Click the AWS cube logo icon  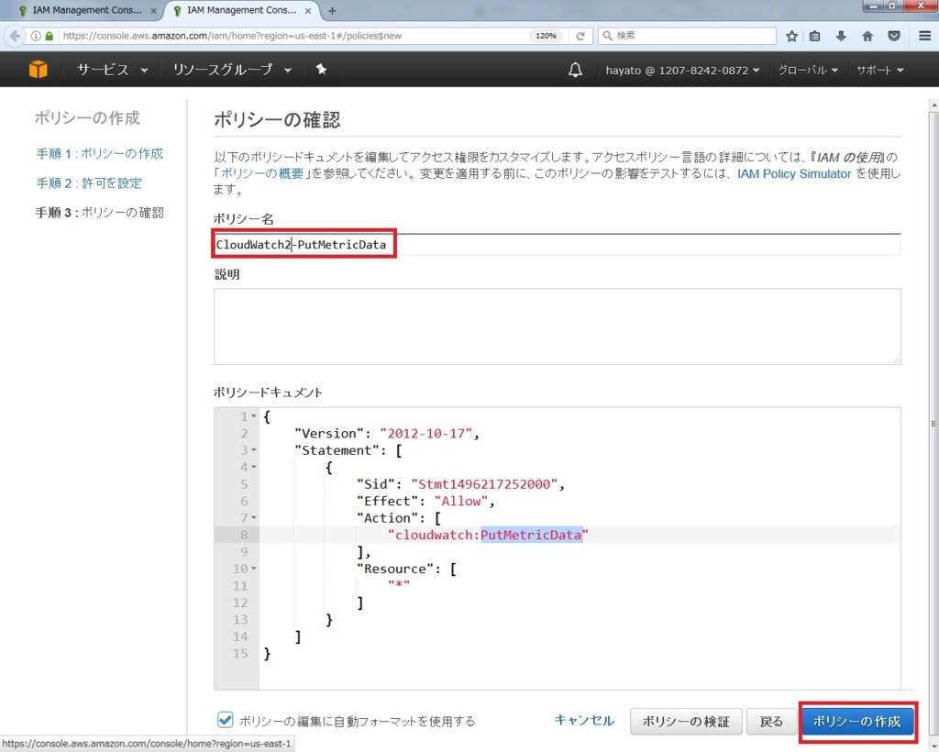click(38, 70)
